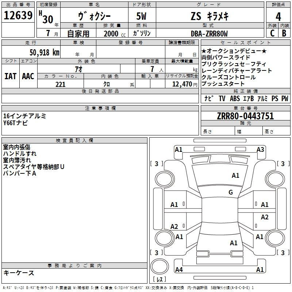
Task: Select the vehicle history value 自家用
Action: [78, 34]
